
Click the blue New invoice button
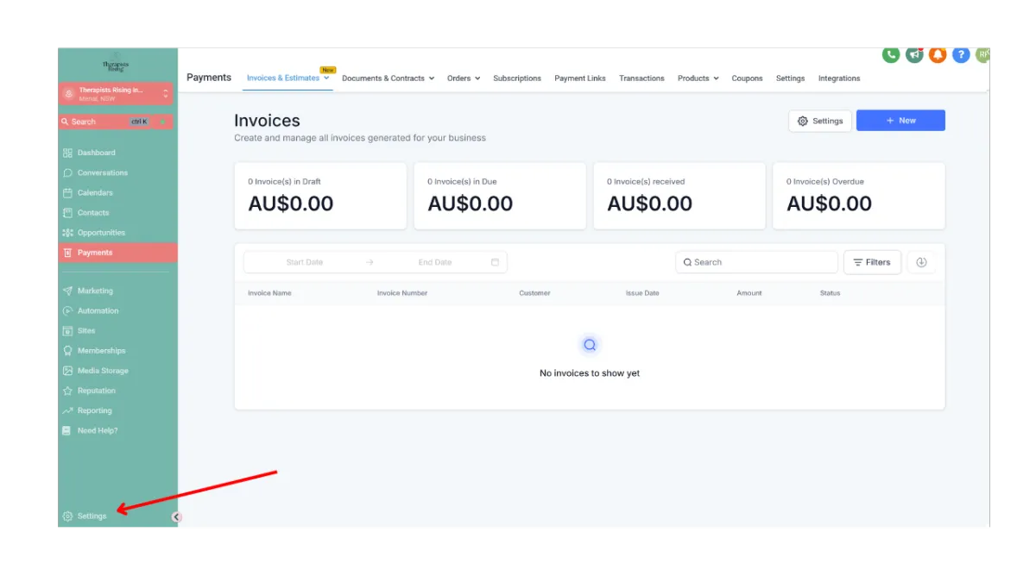[x=900, y=121]
